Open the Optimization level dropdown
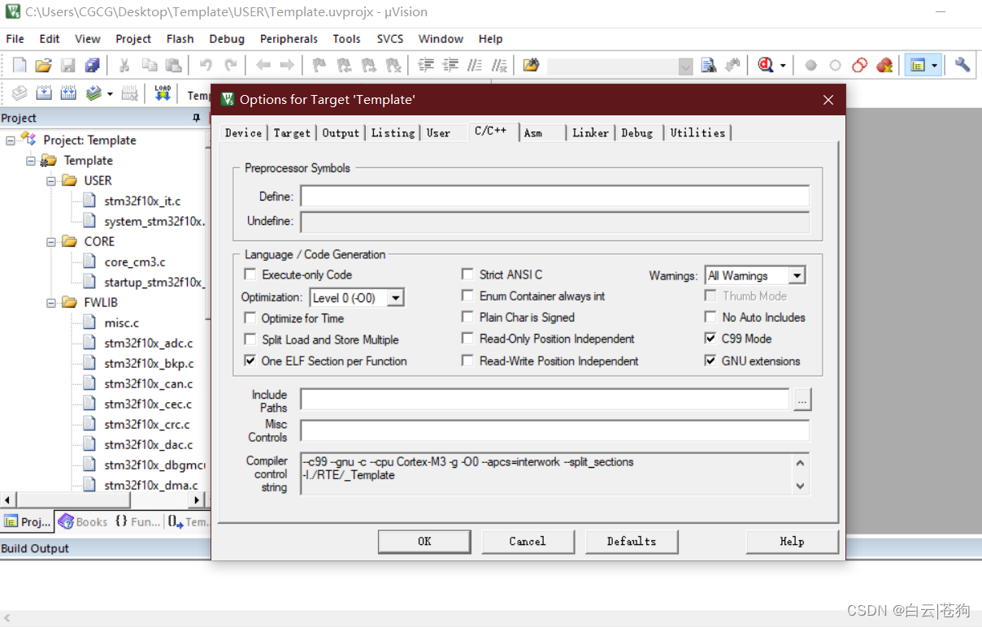Viewport: 982px width, 627px height. click(395, 298)
